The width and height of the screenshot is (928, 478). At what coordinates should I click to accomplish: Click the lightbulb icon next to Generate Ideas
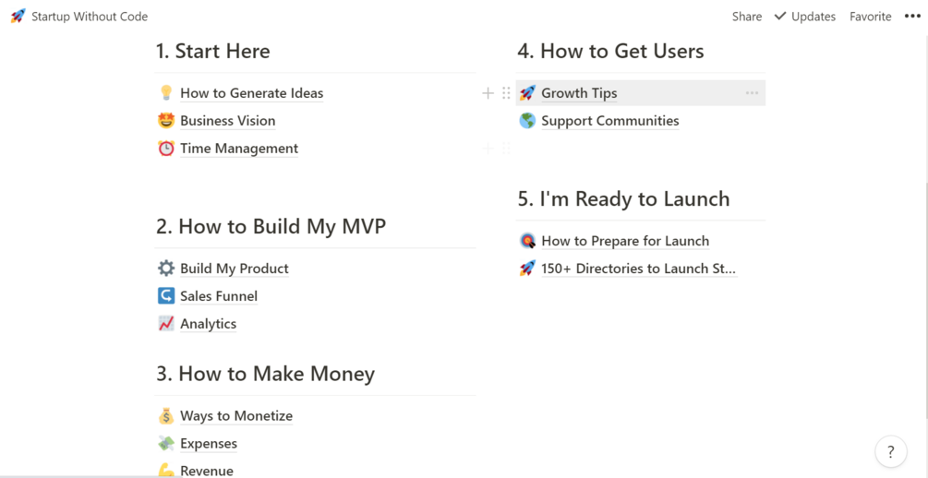pos(166,93)
